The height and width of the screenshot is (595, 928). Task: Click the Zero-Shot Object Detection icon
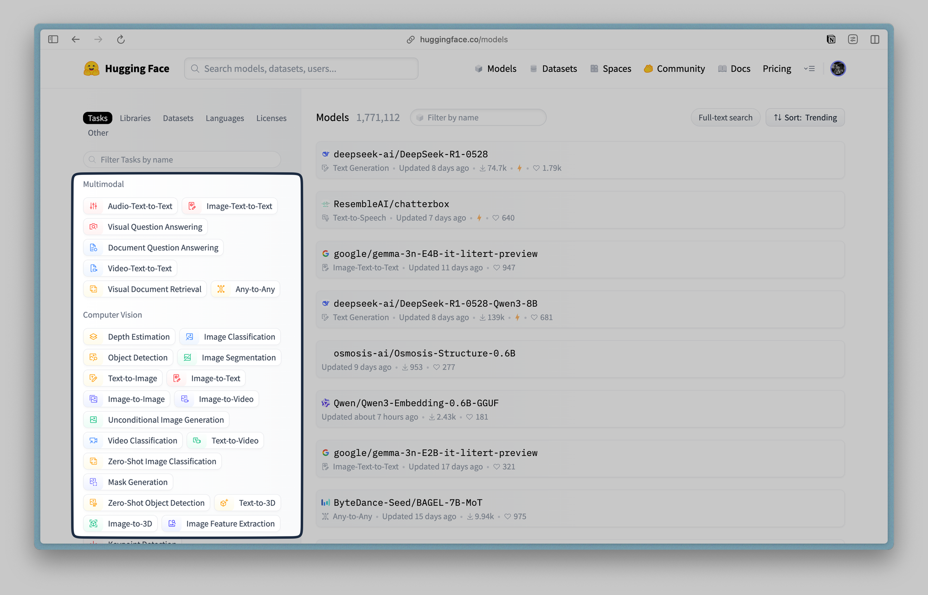click(93, 503)
